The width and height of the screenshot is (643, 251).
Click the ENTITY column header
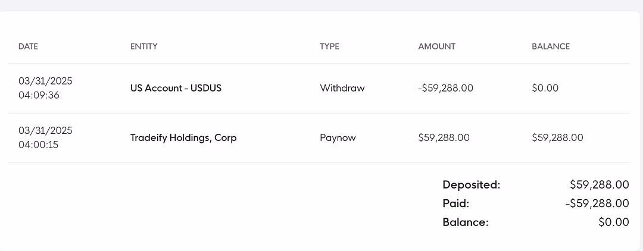pyautogui.click(x=143, y=46)
